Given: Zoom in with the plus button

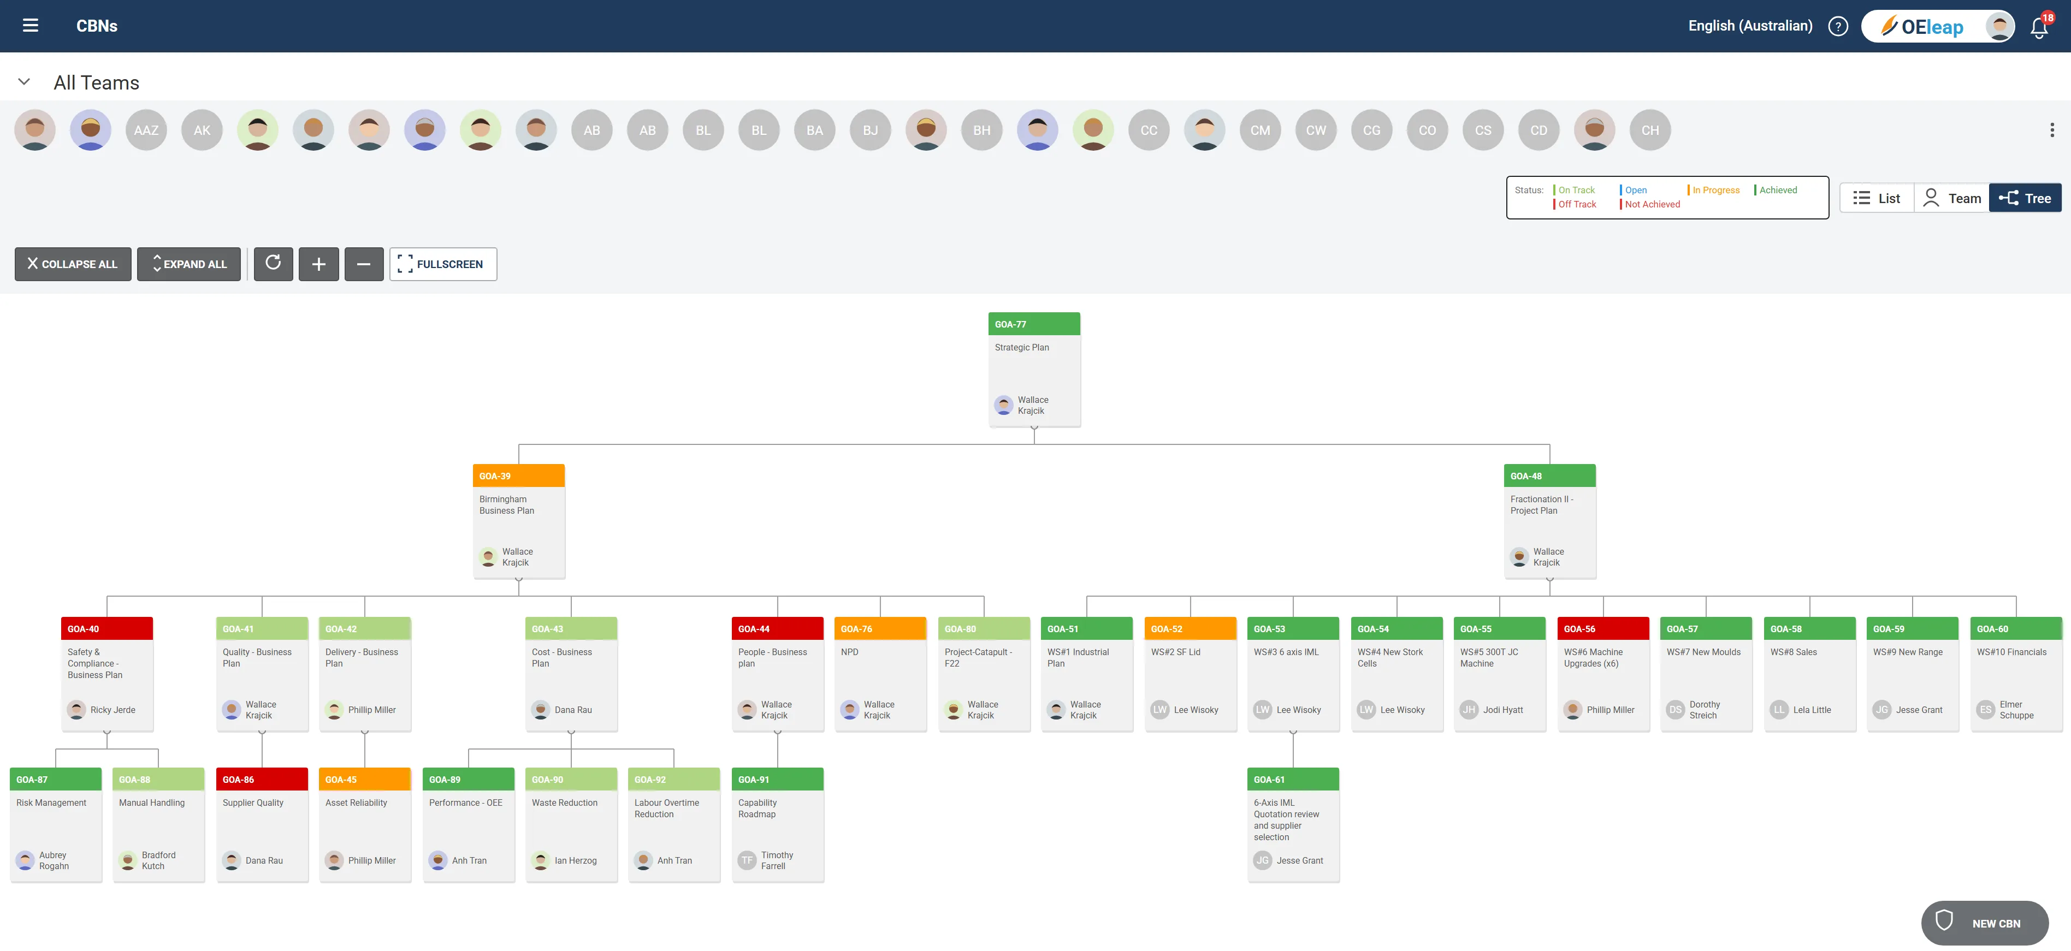Looking at the screenshot, I should click(x=318, y=264).
